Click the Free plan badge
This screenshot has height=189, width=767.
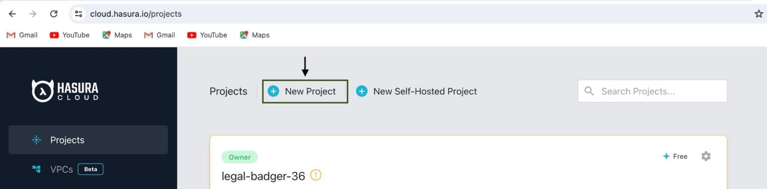point(675,156)
